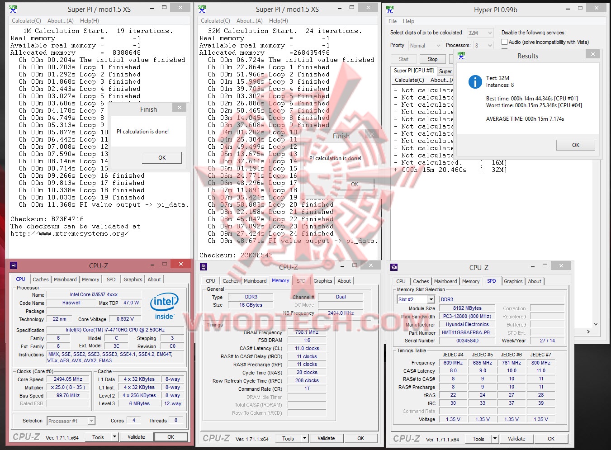
Task: Click the 'AVERAGE TIME: 000h 15m 7.174s' text
Action: click(x=525, y=119)
